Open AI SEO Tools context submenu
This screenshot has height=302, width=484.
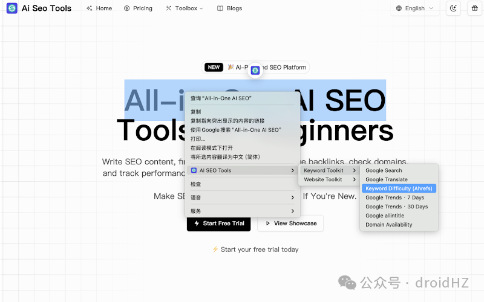click(243, 170)
